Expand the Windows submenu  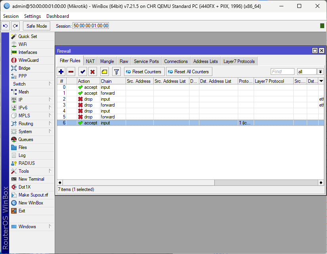pos(50,226)
